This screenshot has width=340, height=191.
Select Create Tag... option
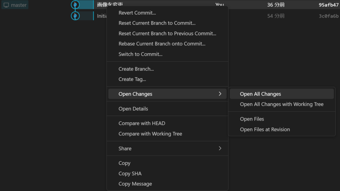(x=132, y=79)
